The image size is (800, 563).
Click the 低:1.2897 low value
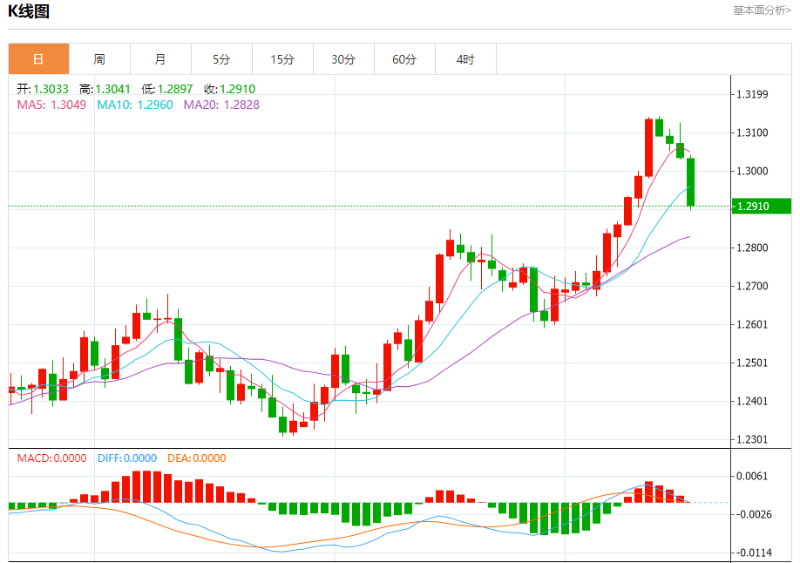167,89
